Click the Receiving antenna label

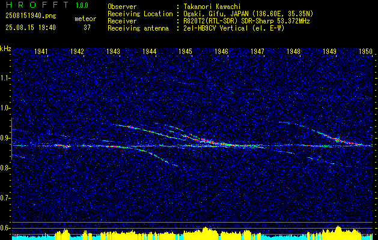click(x=138, y=28)
